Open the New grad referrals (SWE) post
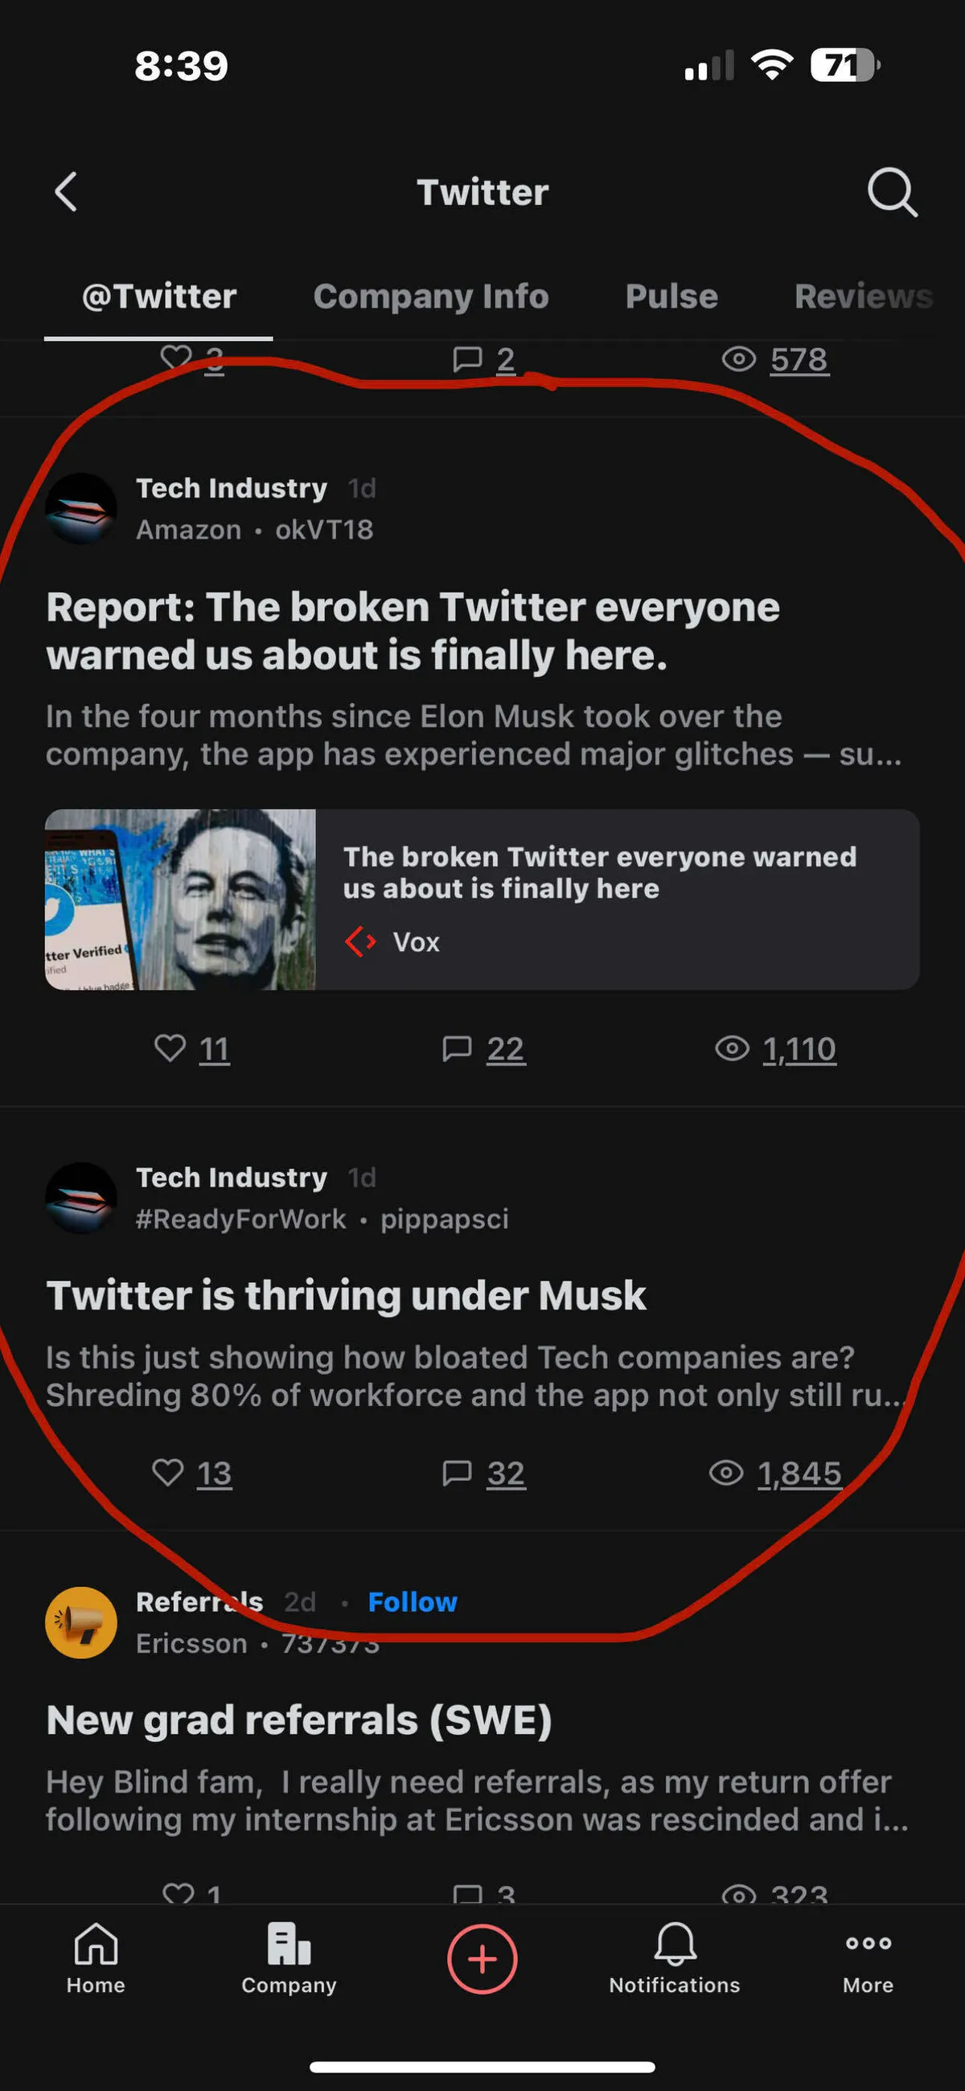 coord(299,1720)
